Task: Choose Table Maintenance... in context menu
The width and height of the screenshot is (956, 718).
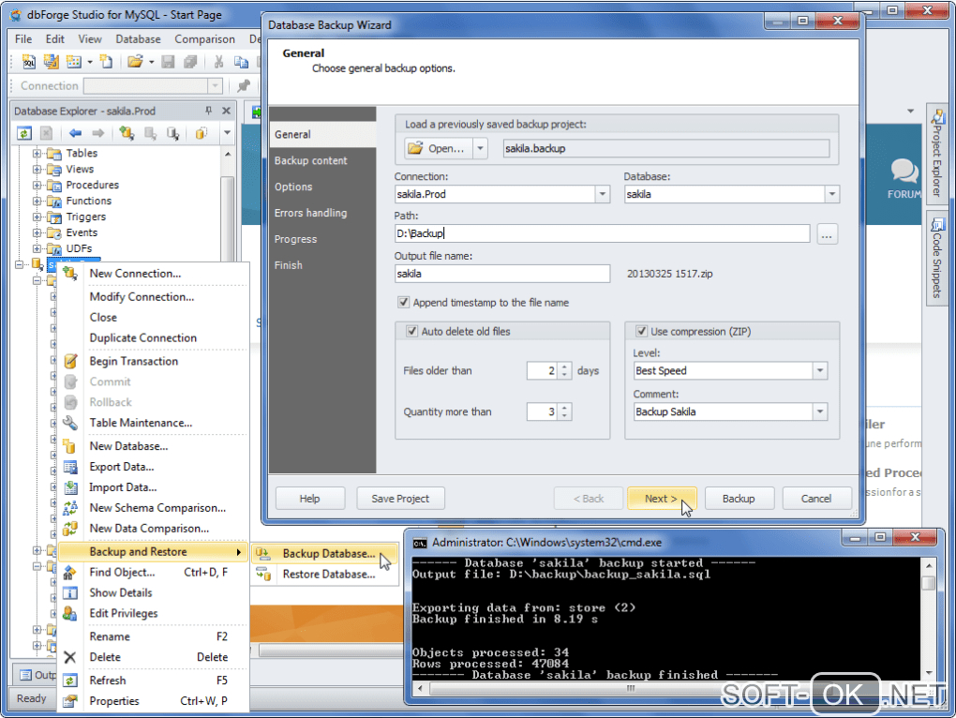Action: (154, 423)
